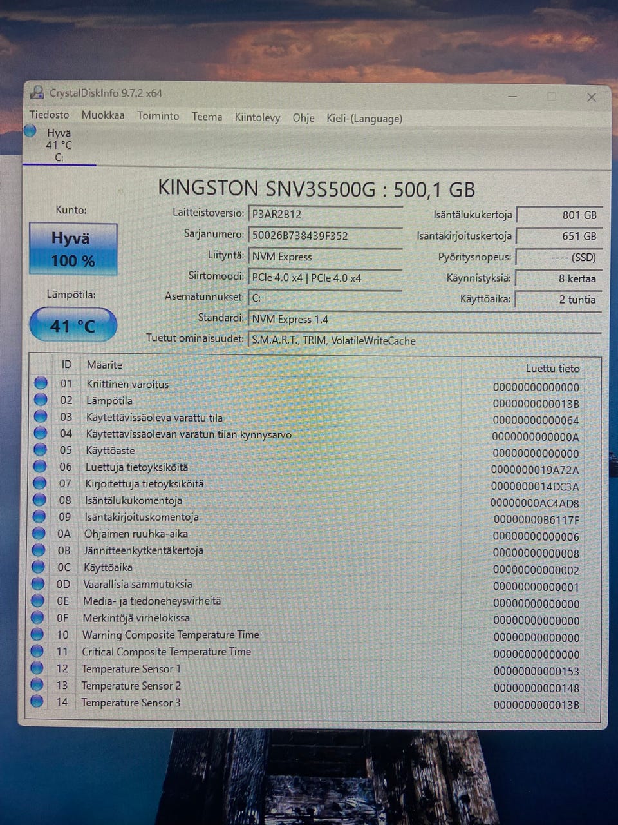Click the Käynnistyksiä value 8 kertaa

coord(559,278)
